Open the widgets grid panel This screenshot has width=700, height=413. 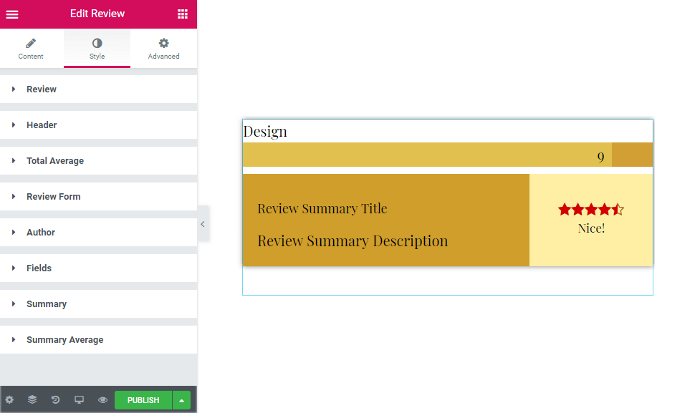[183, 14]
